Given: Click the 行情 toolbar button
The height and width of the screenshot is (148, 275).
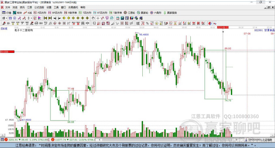Looking at the screenshot, I should tap(7, 13).
